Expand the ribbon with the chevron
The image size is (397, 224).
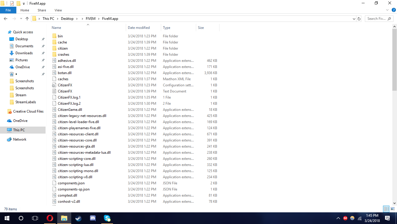[387, 10]
